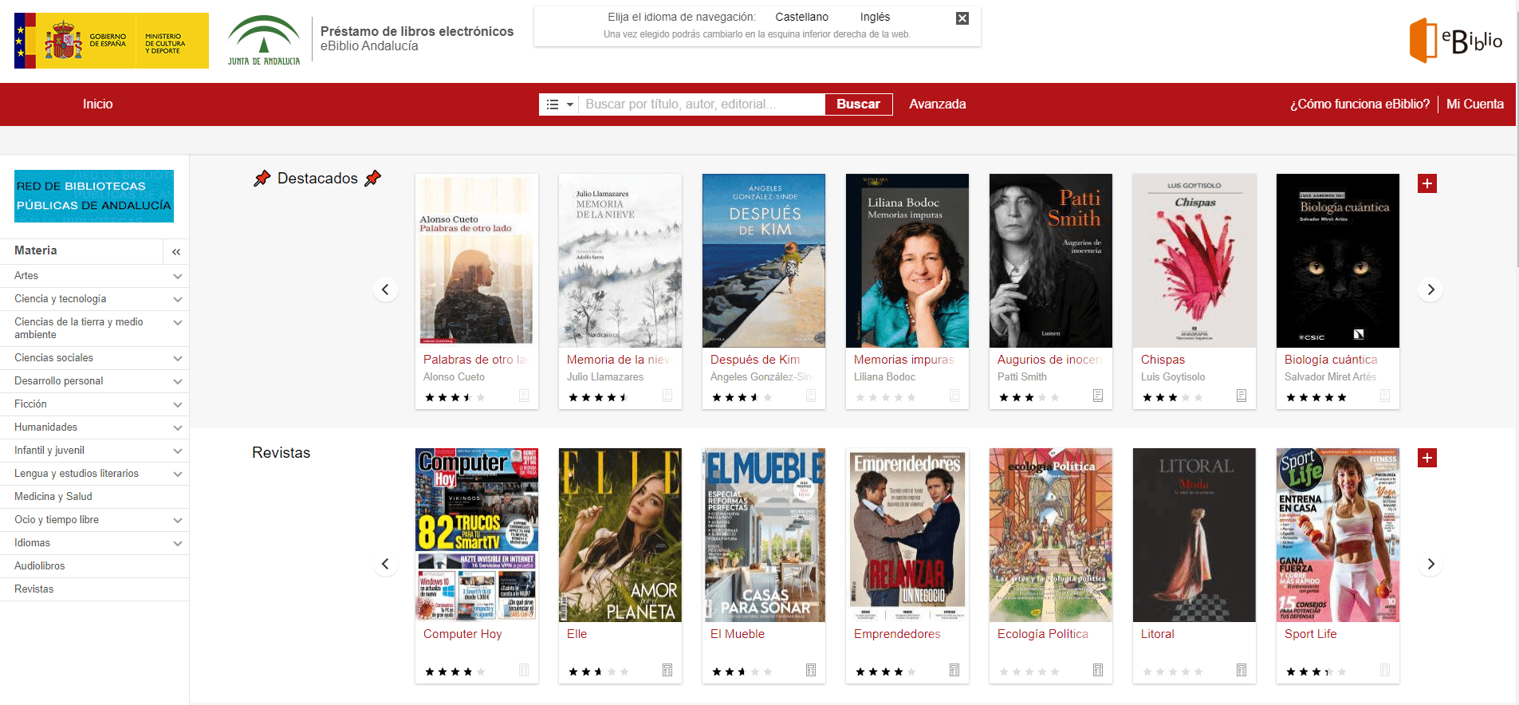Open Computer Hoy magazine cover
The image size is (1519, 705).
[477, 535]
